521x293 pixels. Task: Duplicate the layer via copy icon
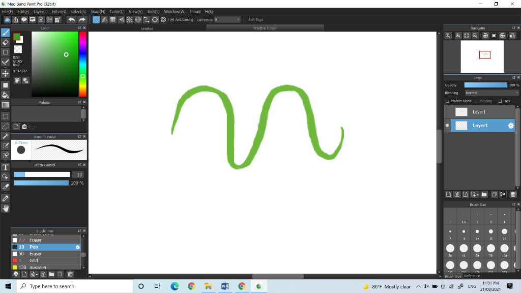(494, 194)
